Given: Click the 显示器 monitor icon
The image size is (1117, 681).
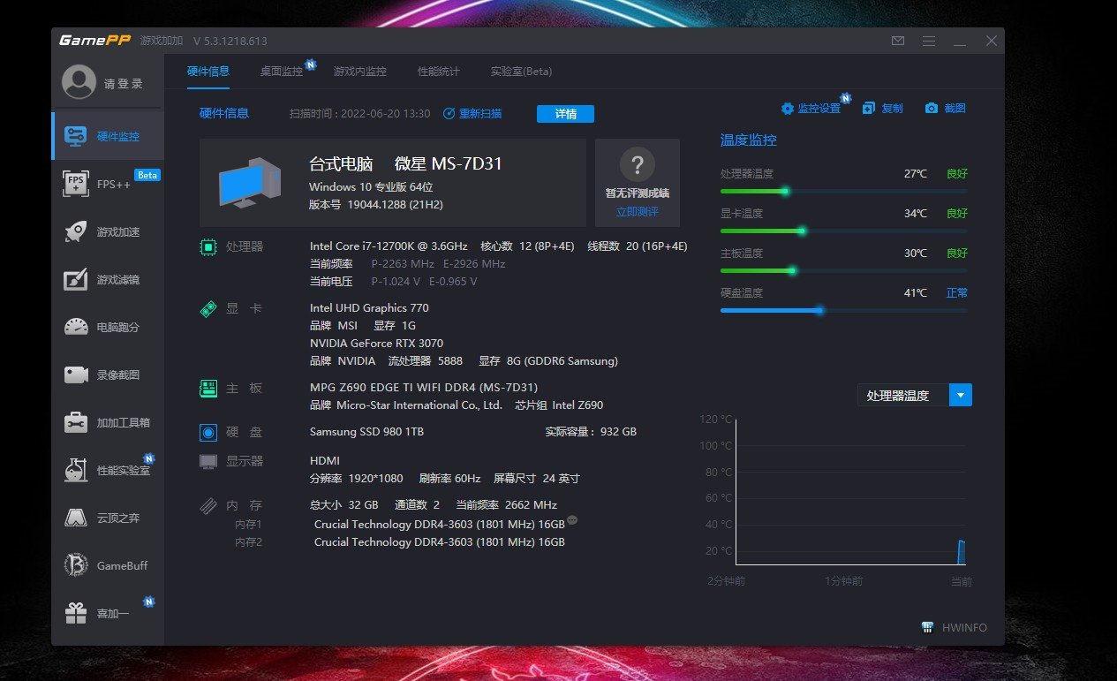Looking at the screenshot, I should tap(208, 461).
